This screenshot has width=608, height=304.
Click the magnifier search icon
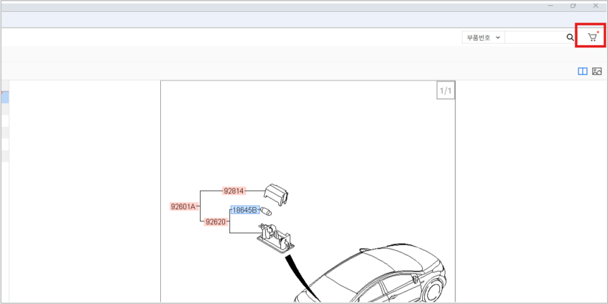[570, 37]
